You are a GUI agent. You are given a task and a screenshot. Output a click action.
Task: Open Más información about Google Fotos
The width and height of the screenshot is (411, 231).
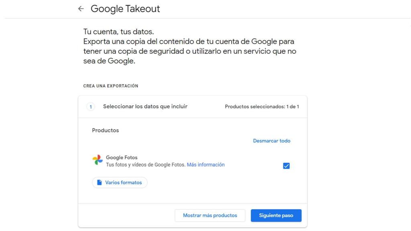[206, 164]
